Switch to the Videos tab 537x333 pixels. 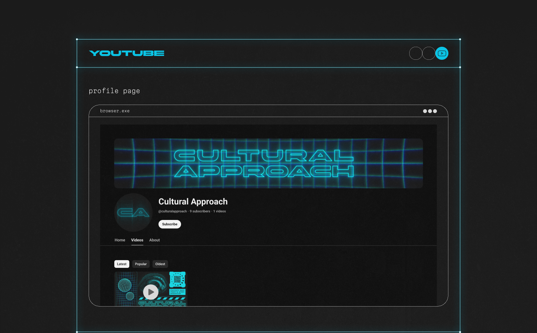tap(137, 240)
